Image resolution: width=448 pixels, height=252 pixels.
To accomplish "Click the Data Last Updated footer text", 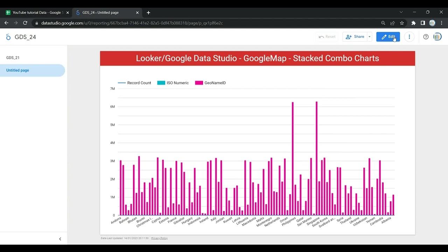I will [x=125, y=238].
